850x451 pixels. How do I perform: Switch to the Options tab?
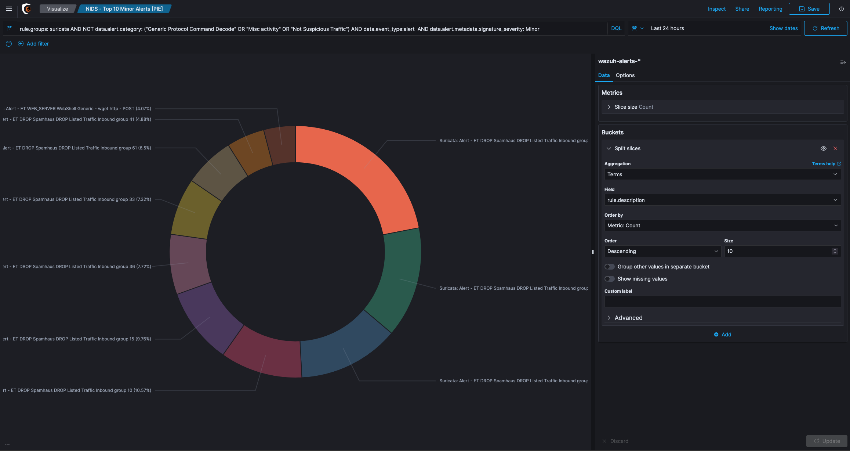click(625, 75)
